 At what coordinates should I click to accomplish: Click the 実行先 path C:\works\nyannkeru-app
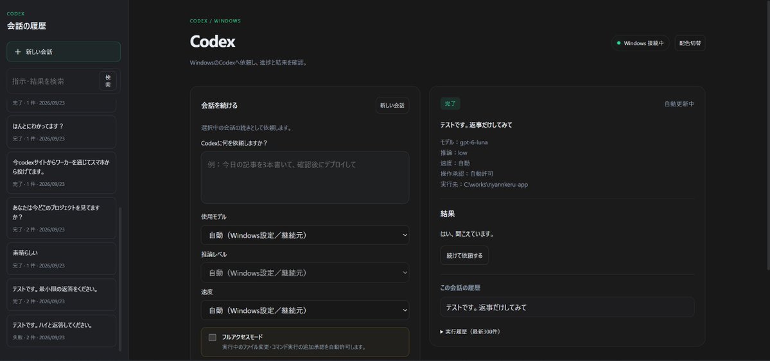(x=496, y=185)
